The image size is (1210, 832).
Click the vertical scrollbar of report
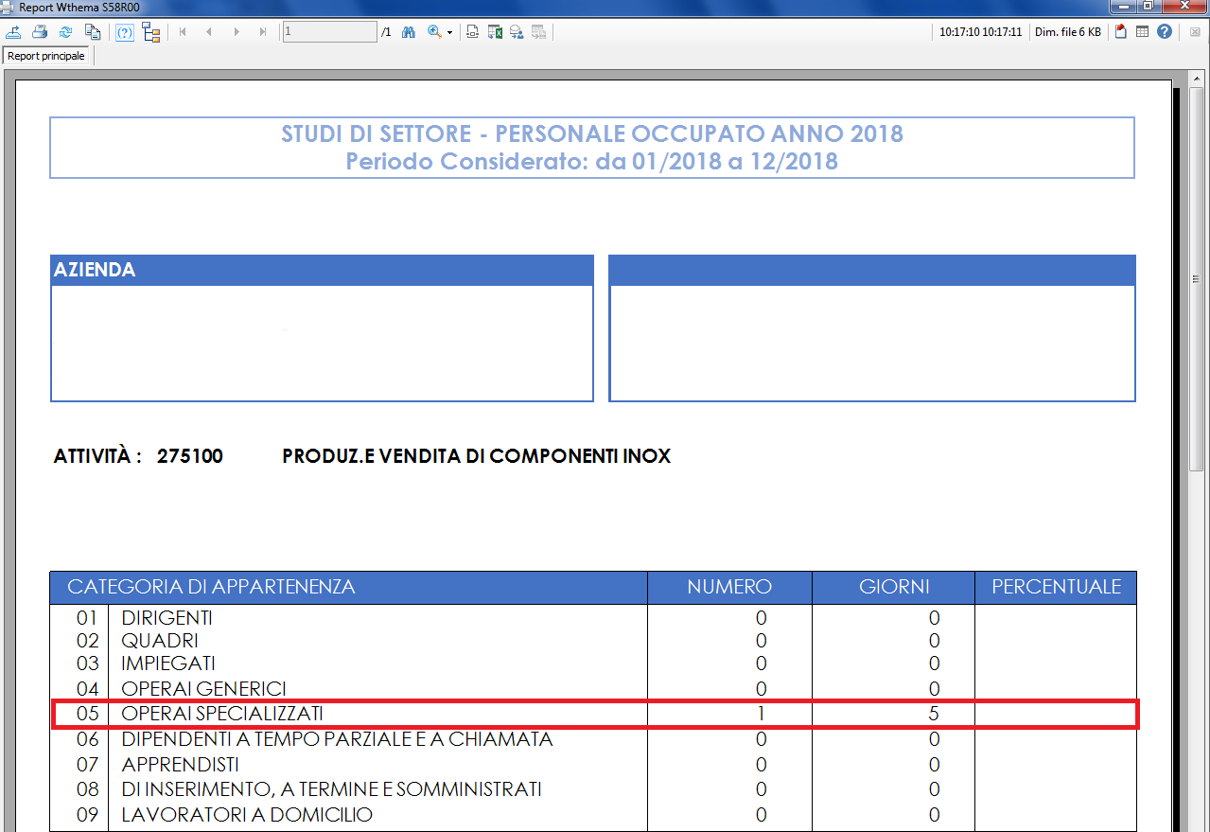pyautogui.click(x=1197, y=284)
